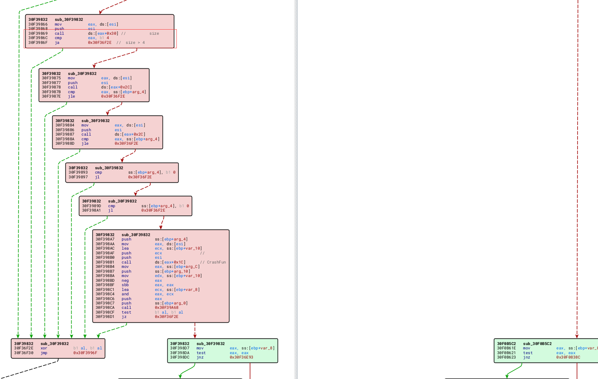Click push ss:[ebp+arg_4] at 30F398A7
The image size is (598, 379).
pyautogui.click(x=142, y=239)
